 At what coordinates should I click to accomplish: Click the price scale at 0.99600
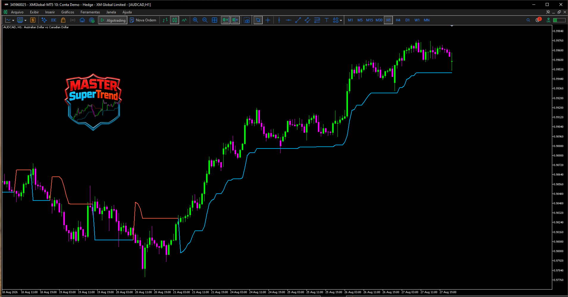[x=558, y=60]
